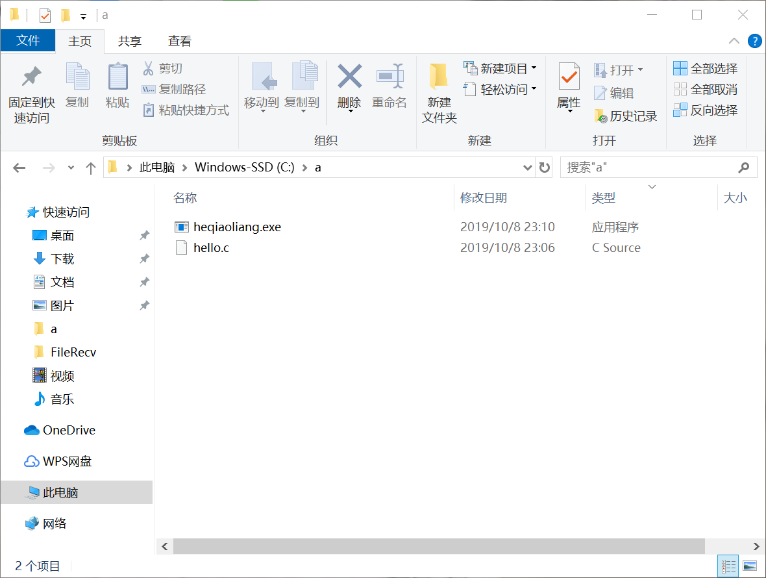The image size is (766, 578).
Task: Click Copy path (复制路径)
Action: (x=174, y=90)
